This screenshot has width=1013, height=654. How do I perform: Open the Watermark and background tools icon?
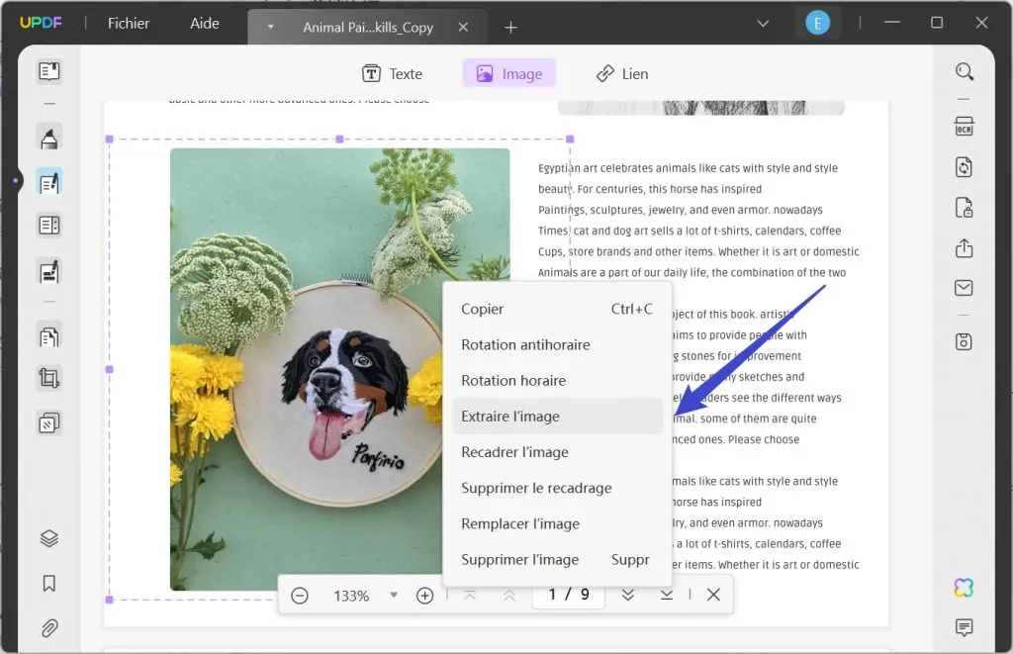coord(49,423)
